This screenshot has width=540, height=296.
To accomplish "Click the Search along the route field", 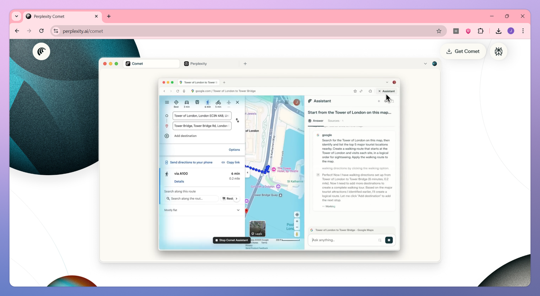I will 192,199.
